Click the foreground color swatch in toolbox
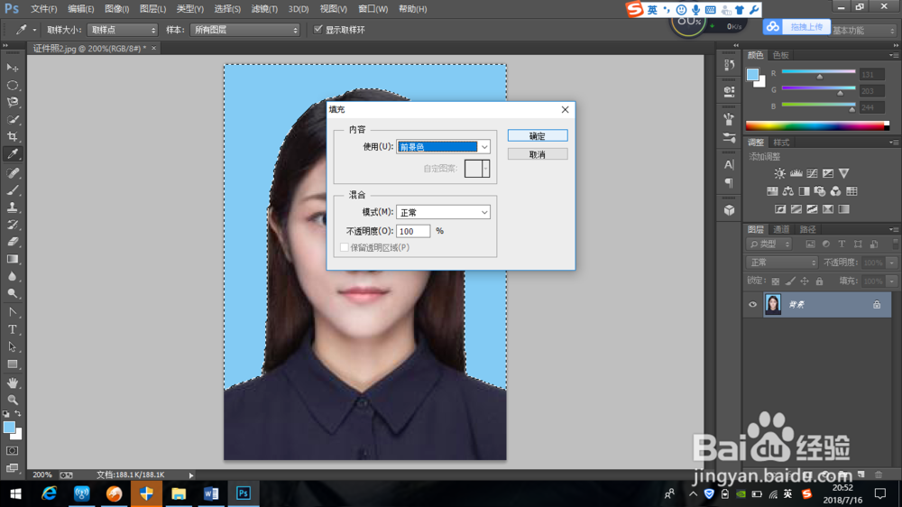This screenshot has width=902, height=507. click(x=9, y=428)
